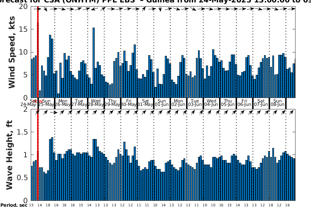Click the '15' wind speed axis tick
Viewport: 311px width, 207px height.
tap(23, 29)
